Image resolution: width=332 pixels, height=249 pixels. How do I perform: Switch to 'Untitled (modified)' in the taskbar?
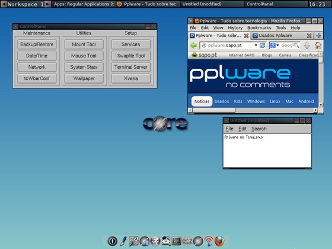coord(211,4)
